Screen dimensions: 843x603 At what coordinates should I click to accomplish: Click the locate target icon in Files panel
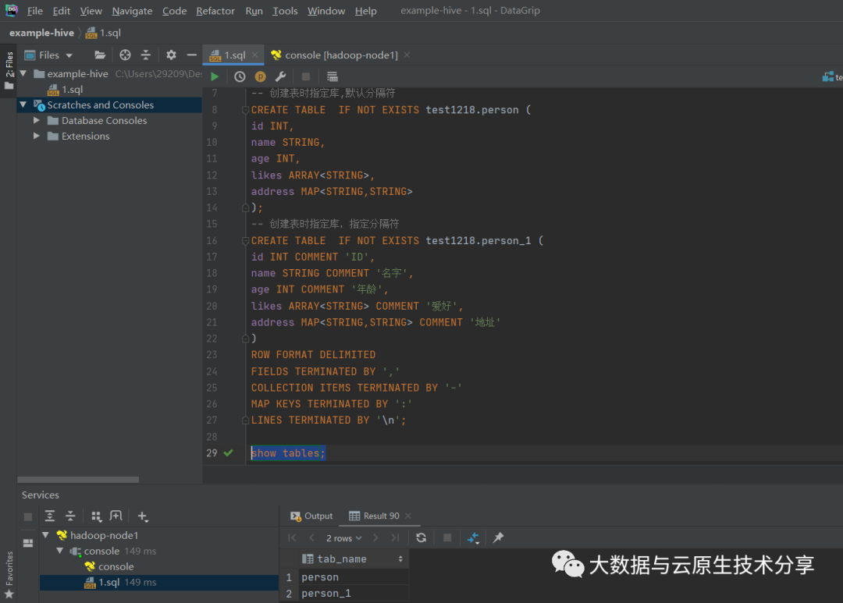(x=125, y=55)
